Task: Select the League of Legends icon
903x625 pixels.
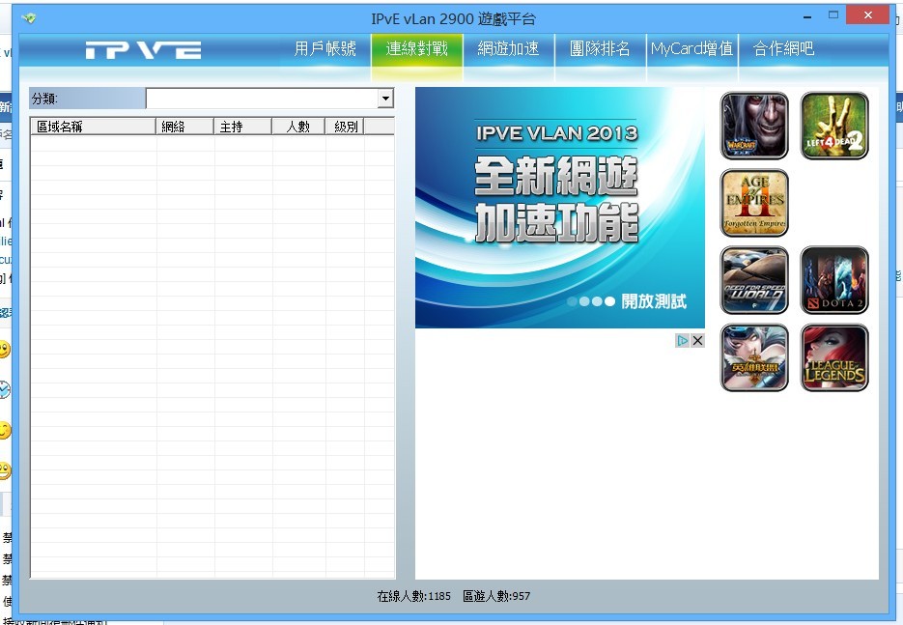Action: 833,357
